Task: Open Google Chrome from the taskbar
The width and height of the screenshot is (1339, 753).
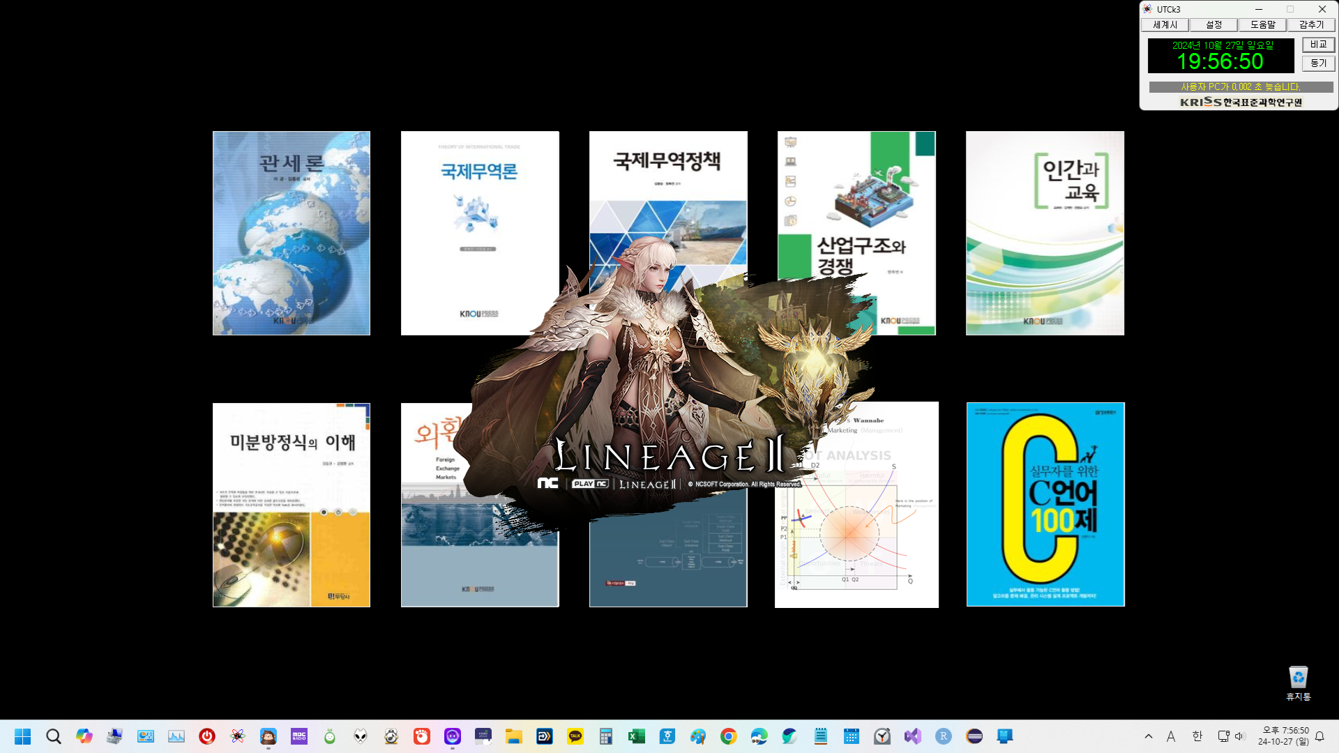Action: tap(729, 736)
